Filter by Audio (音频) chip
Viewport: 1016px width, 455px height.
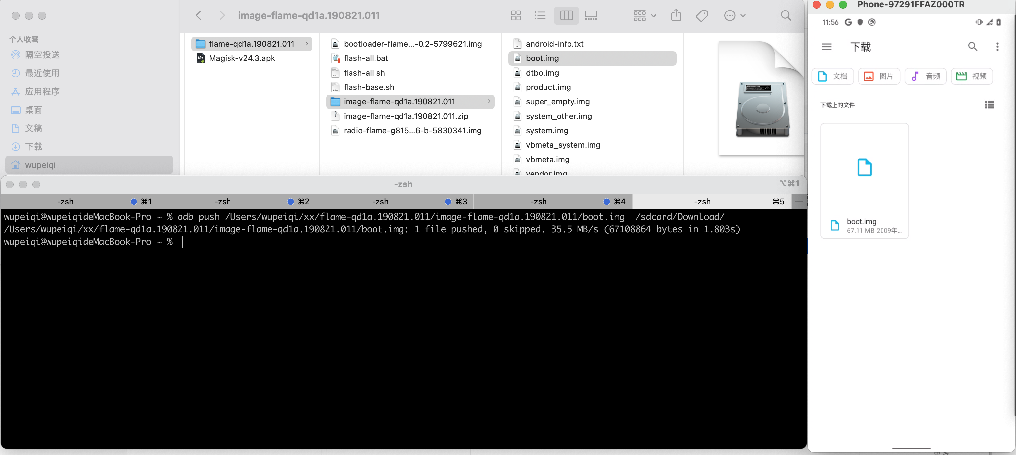(x=925, y=76)
